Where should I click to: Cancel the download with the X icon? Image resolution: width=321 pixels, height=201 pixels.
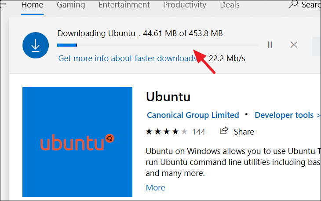click(294, 44)
